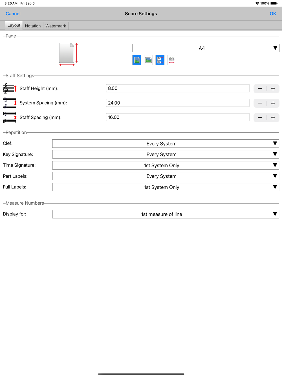Tap OK to confirm score settings
This screenshot has width=282, height=377.
(273, 14)
